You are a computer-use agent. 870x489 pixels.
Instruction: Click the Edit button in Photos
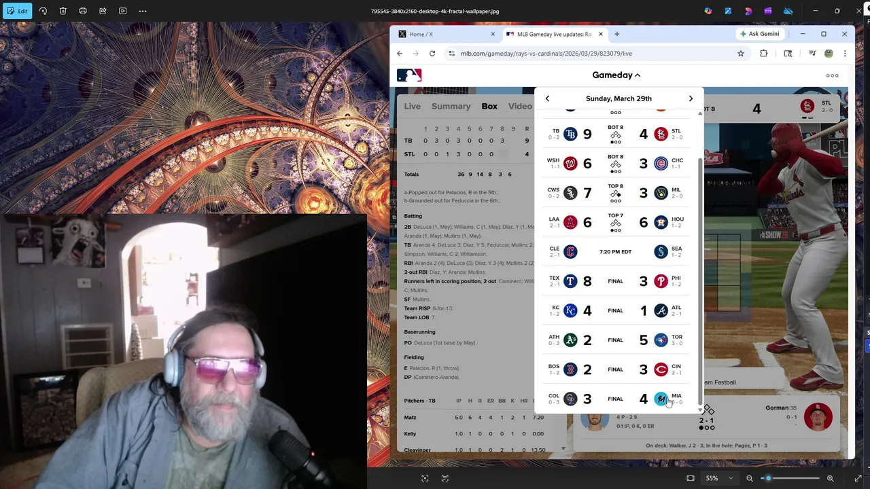click(17, 11)
